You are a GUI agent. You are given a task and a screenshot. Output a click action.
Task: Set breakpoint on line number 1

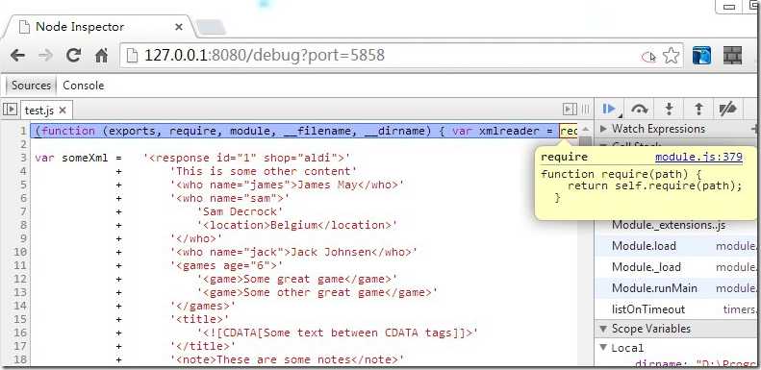pyautogui.click(x=22, y=131)
